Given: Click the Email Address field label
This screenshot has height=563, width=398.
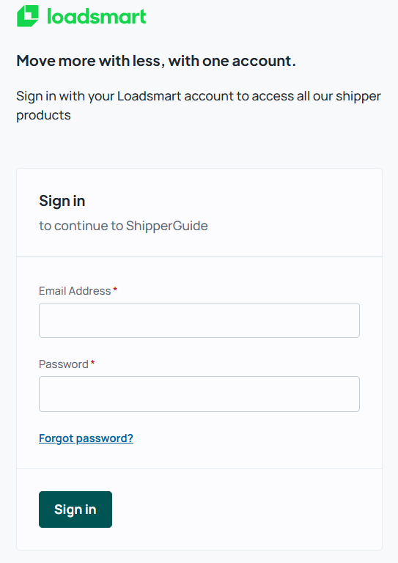Looking at the screenshot, I should click(x=75, y=291).
